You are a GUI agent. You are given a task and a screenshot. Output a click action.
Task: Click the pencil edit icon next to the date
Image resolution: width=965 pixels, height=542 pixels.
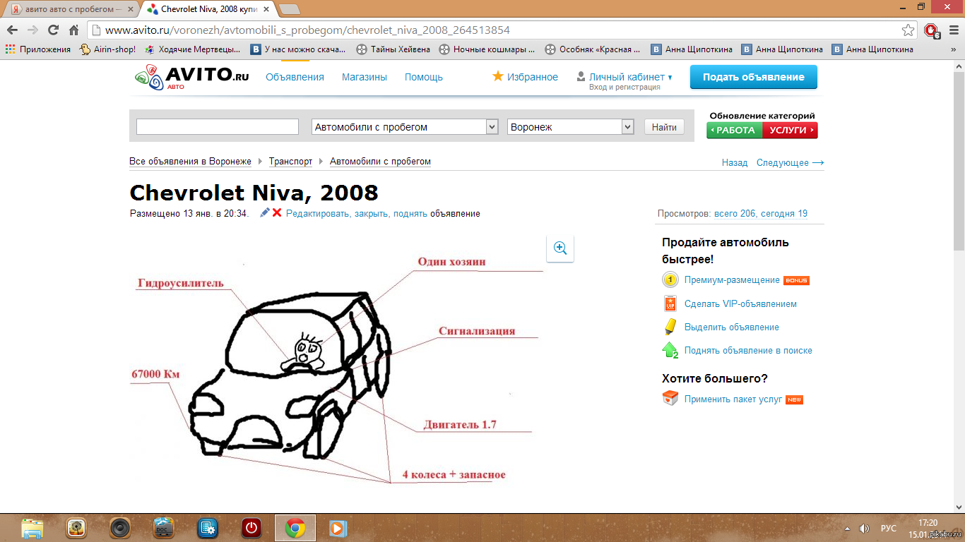[x=265, y=213]
